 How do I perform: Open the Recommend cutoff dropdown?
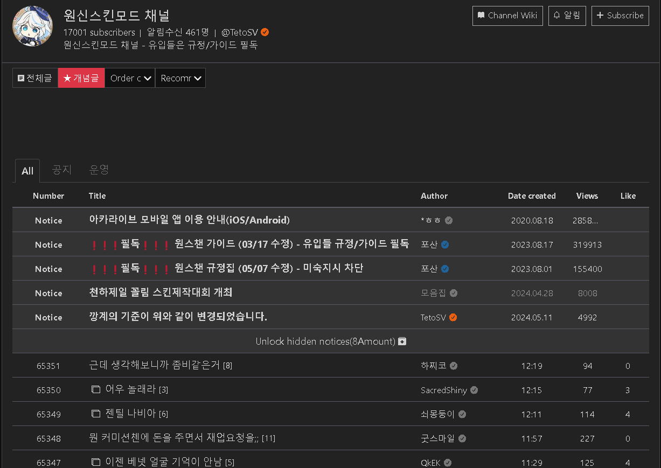click(x=180, y=78)
